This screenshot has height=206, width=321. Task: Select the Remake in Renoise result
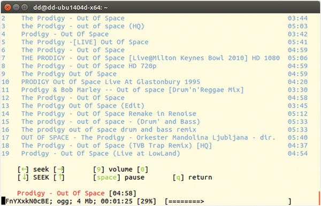click(x=109, y=113)
